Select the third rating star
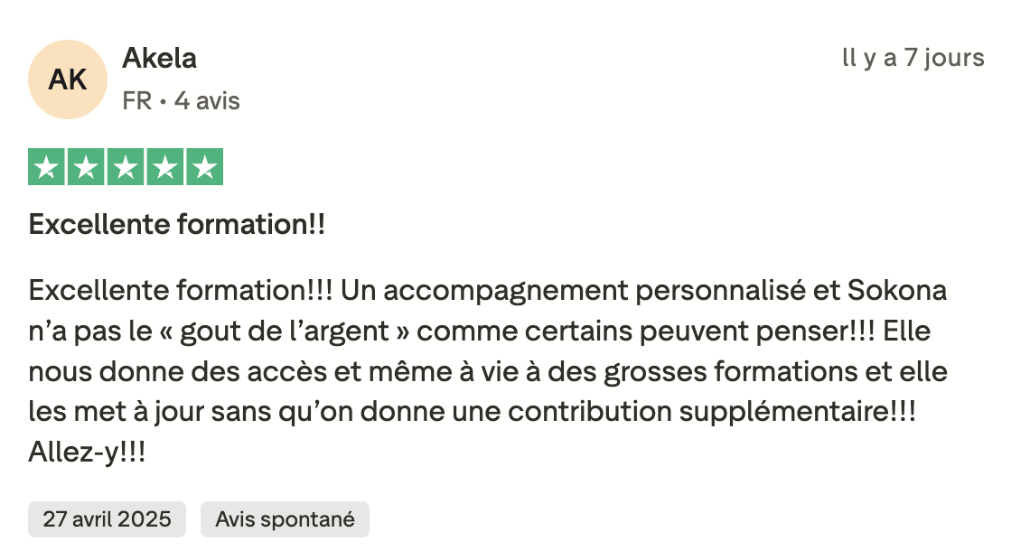1030x560 pixels. click(x=126, y=167)
